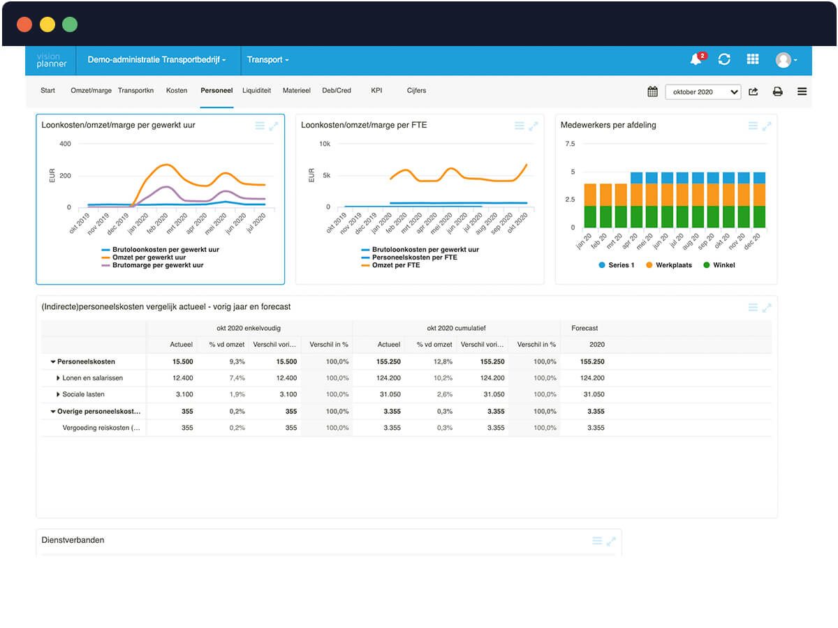Viewport: 838px width, 628px height.
Task: Collapse the Personeelskosten row
Action: tap(53, 362)
